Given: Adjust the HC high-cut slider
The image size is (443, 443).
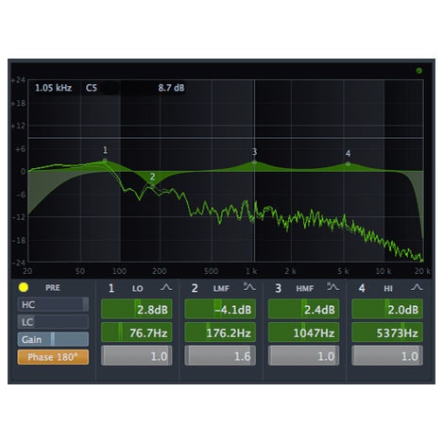Looking at the screenshot, I should 53,304.
